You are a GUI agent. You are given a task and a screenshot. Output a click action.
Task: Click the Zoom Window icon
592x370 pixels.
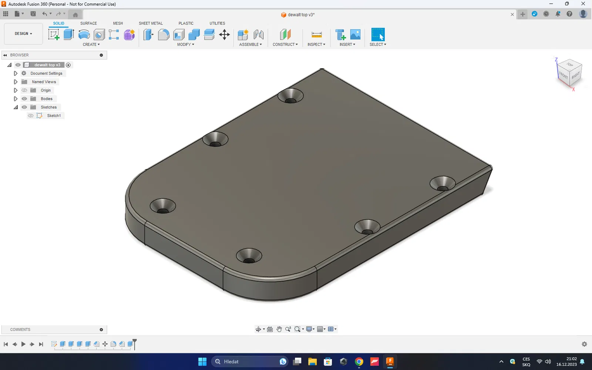point(297,329)
